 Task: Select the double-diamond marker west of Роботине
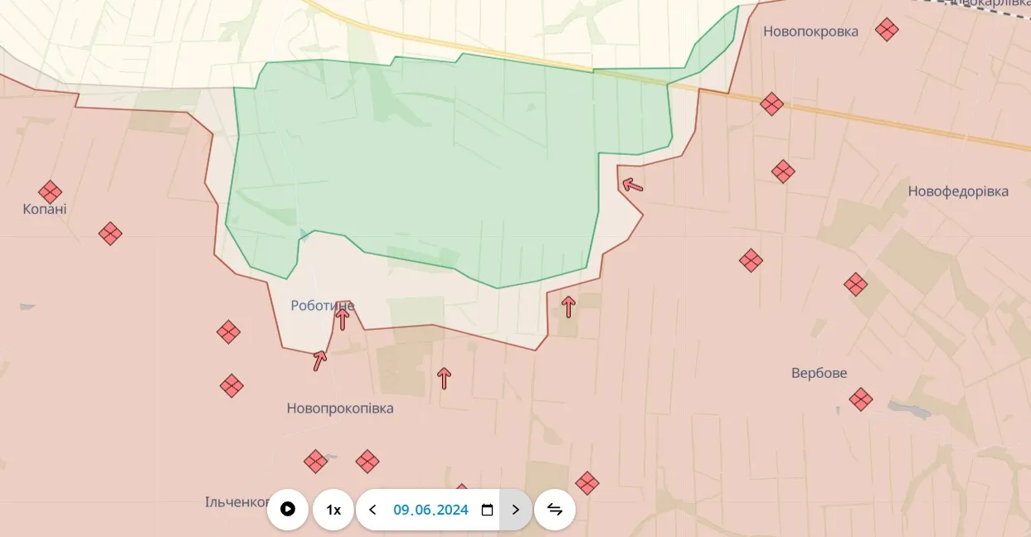(228, 331)
